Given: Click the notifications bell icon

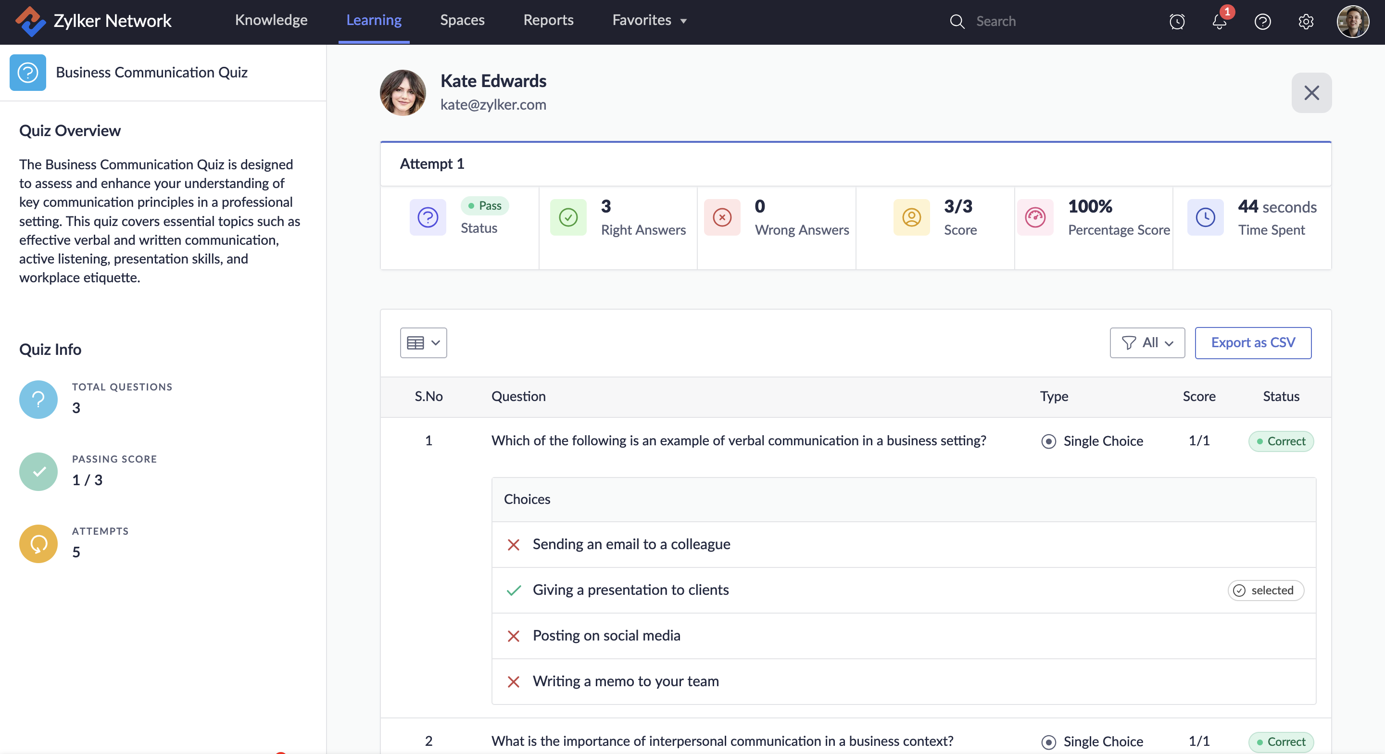Looking at the screenshot, I should pyautogui.click(x=1219, y=22).
